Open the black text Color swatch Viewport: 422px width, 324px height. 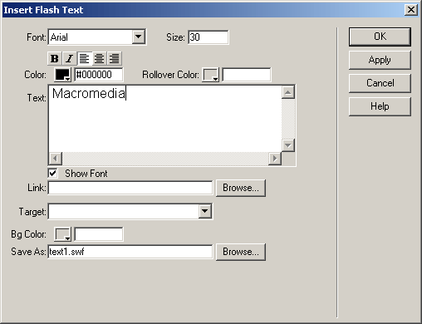62,75
